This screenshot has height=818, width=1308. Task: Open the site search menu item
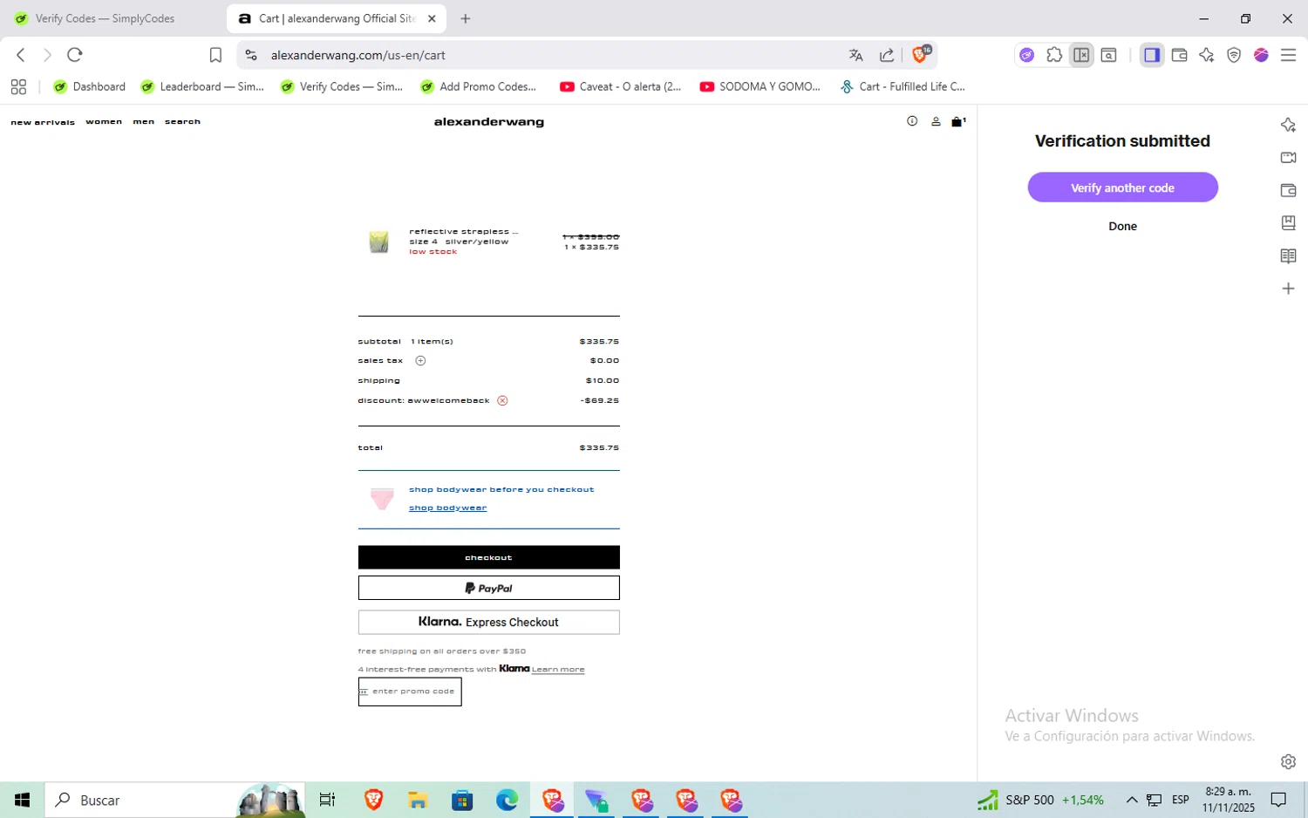[182, 122]
